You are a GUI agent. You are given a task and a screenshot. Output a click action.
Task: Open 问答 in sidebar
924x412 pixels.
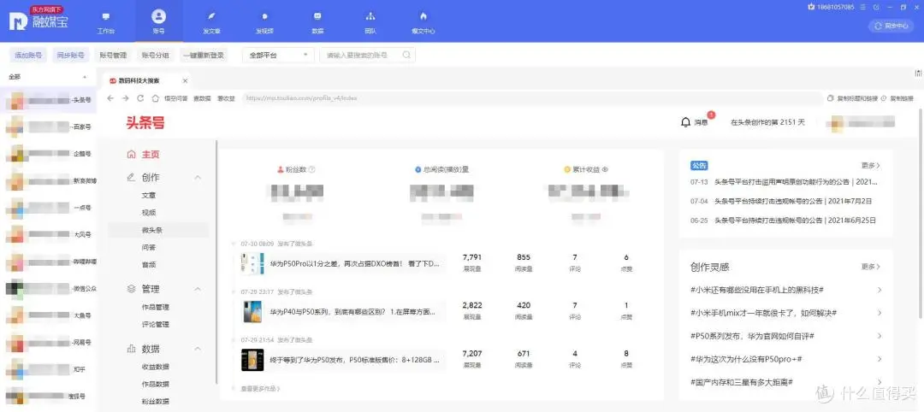click(x=149, y=247)
